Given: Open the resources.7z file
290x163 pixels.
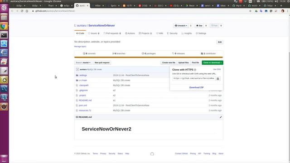Looking at the screenshot, I should pyautogui.click(x=85, y=110).
